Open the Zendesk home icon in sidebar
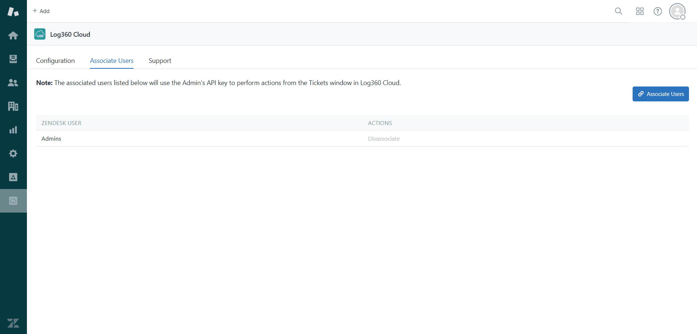The height and width of the screenshot is (334, 697). pyautogui.click(x=13, y=35)
